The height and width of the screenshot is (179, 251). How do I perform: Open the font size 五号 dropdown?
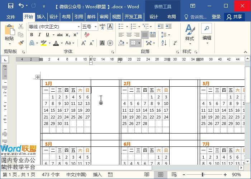95,27
